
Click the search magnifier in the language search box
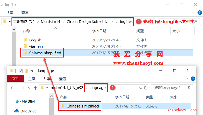click(189, 88)
